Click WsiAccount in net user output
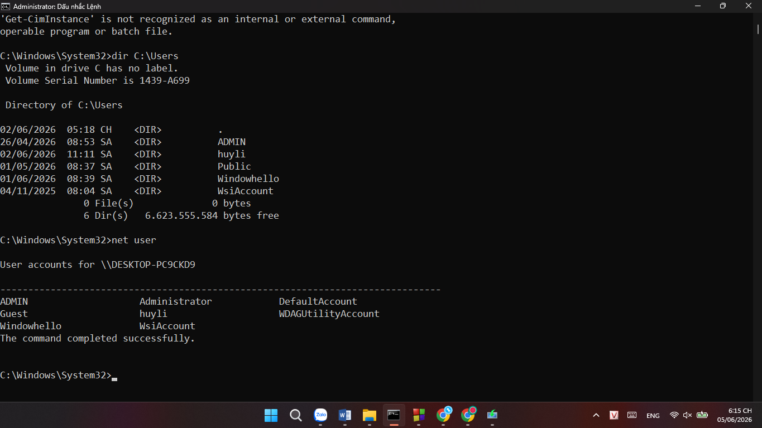Screen dimensions: 762x428 [167, 326]
